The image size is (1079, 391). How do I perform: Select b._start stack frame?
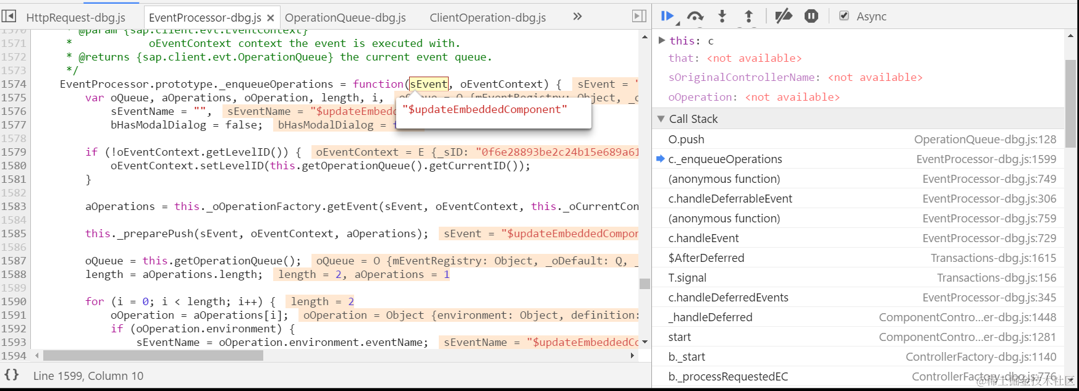pos(858,356)
